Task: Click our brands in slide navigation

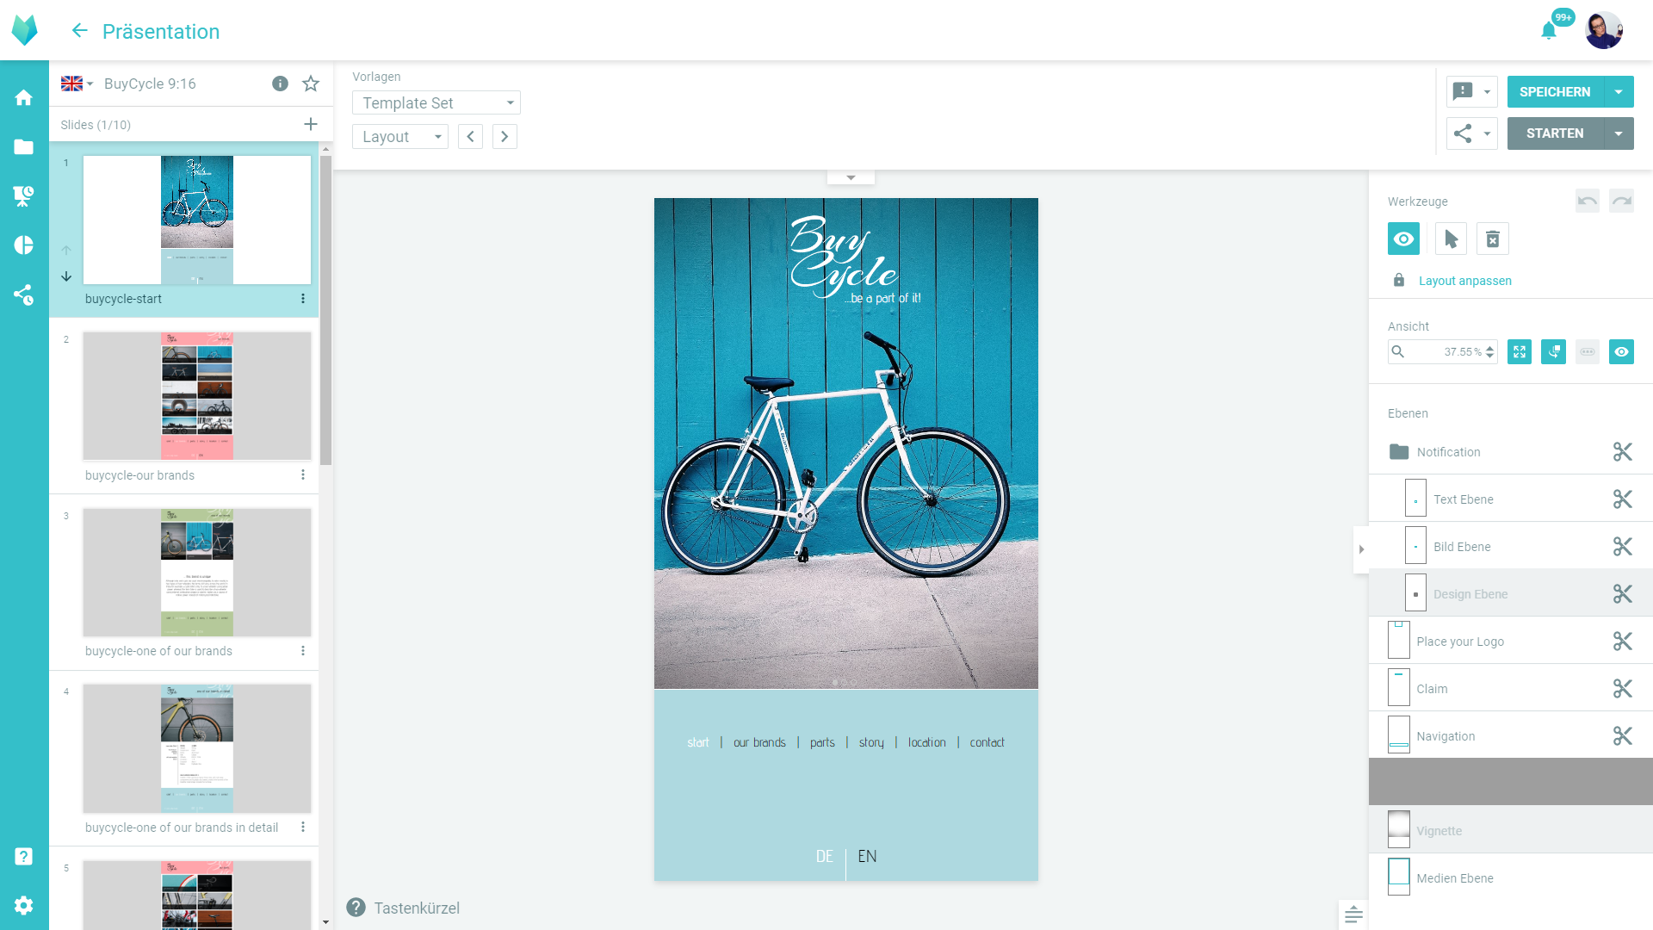Action: point(759,742)
